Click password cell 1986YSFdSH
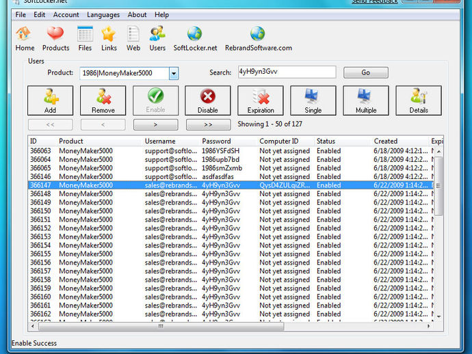Image resolution: width=472 pixels, height=354 pixels. [221, 151]
